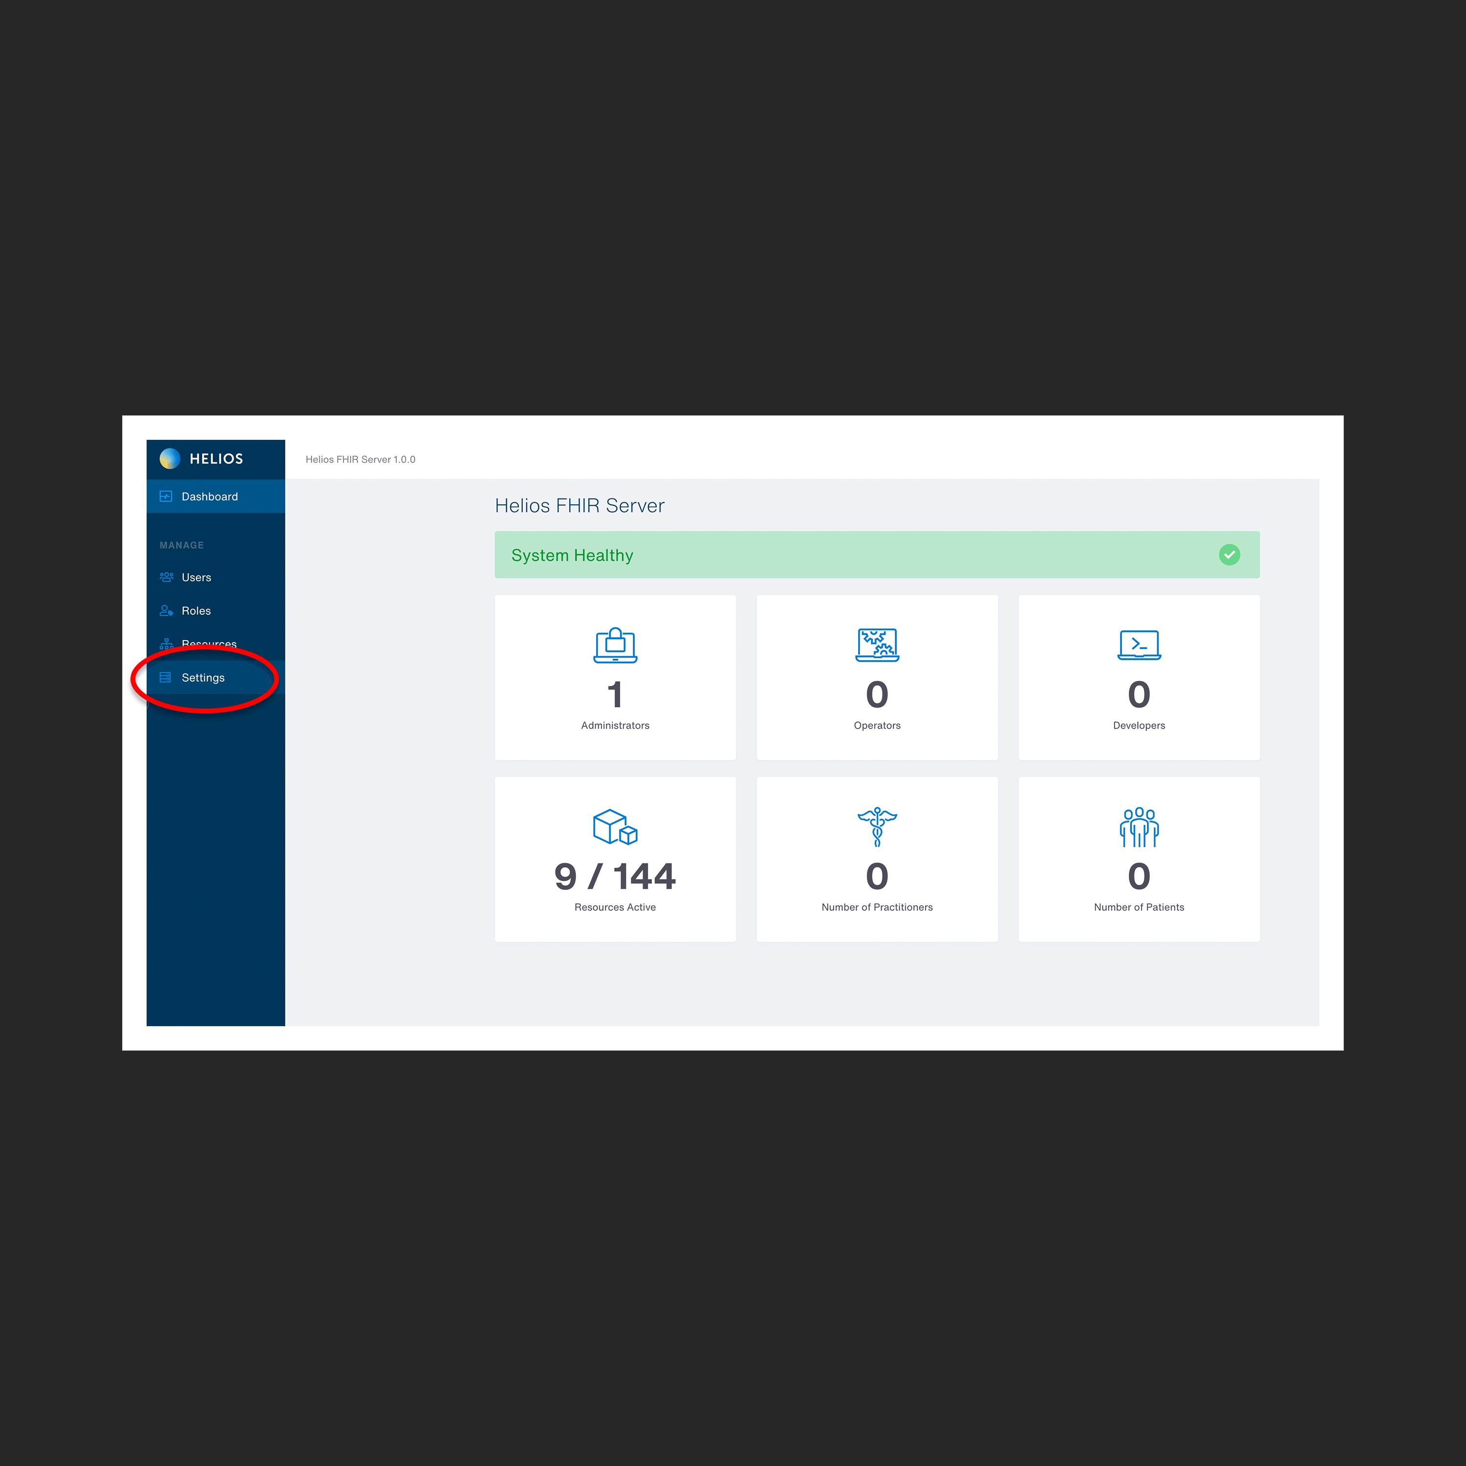Click the Operators gears laptop icon

click(877, 646)
